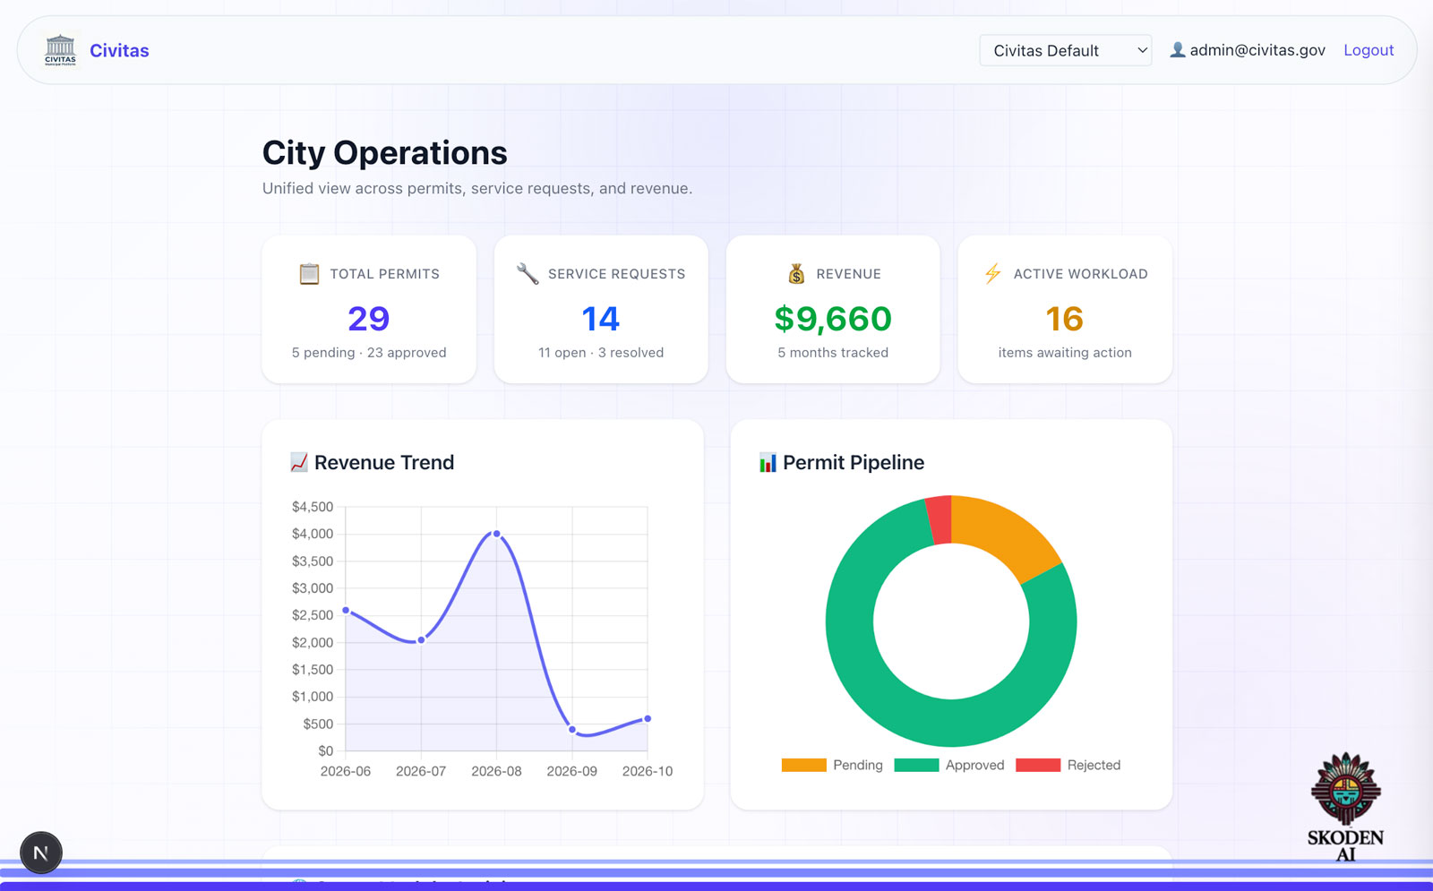Click the bar chart icon beside Permit Pipeline

[768, 462]
